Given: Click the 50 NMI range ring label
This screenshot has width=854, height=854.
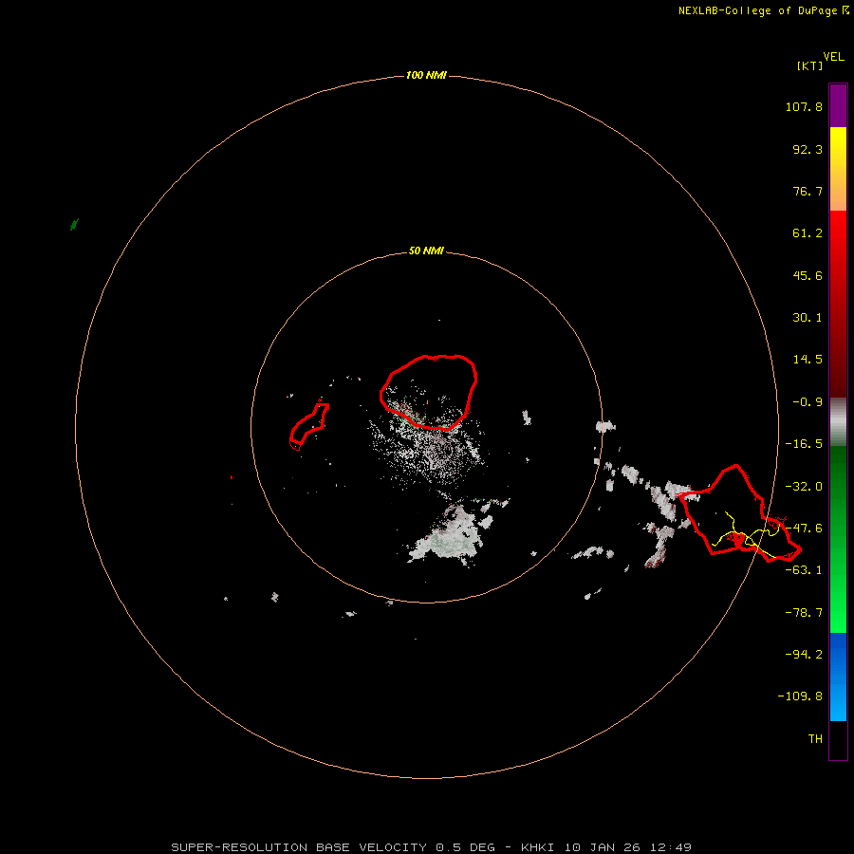Looking at the screenshot, I should [426, 251].
